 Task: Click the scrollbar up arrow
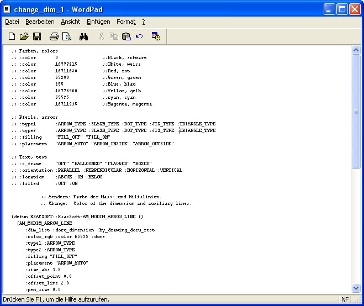pos(356,50)
